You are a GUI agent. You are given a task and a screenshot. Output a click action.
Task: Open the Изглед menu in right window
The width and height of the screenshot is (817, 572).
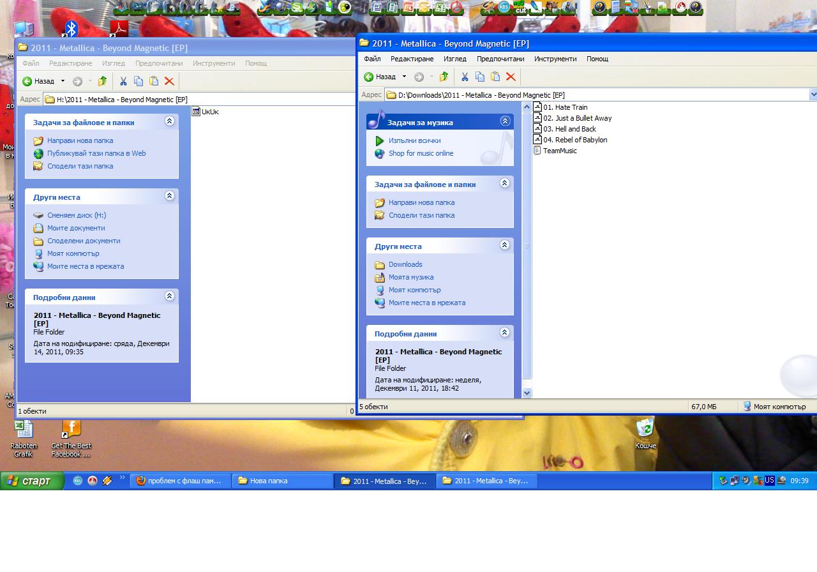454,59
